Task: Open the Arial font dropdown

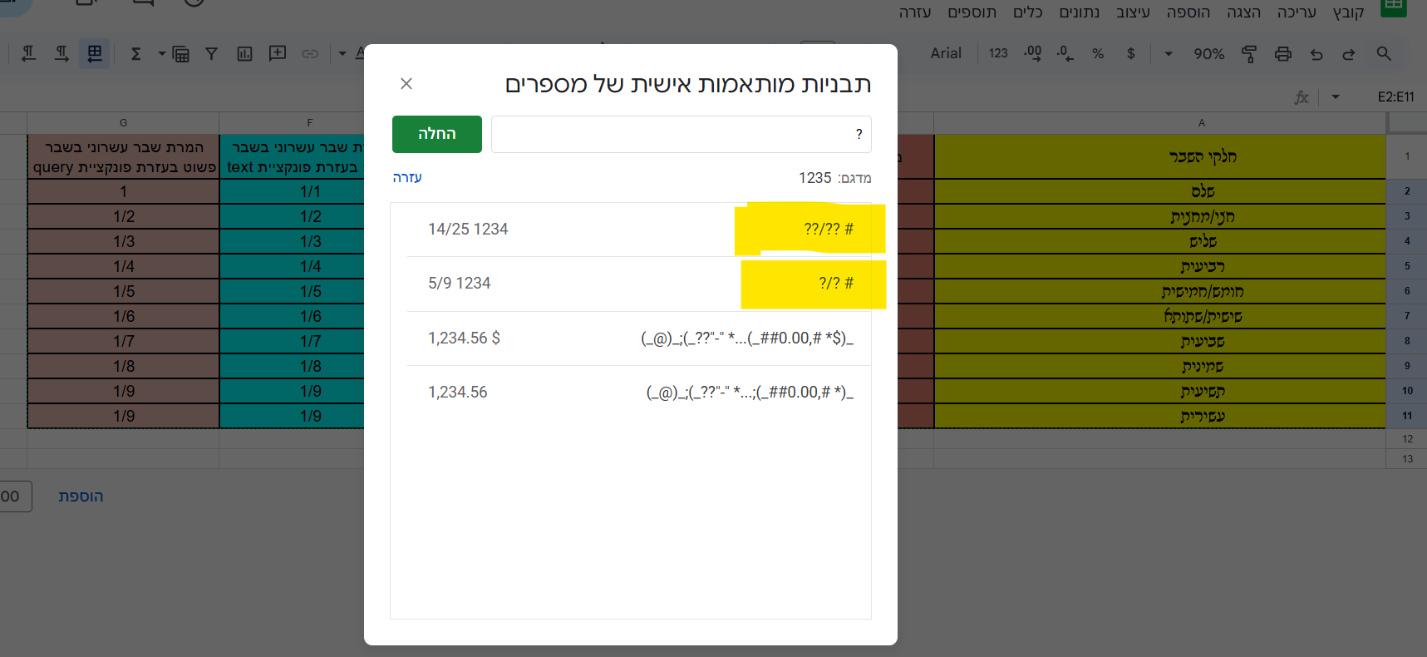Action: pyautogui.click(x=946, y=53)
